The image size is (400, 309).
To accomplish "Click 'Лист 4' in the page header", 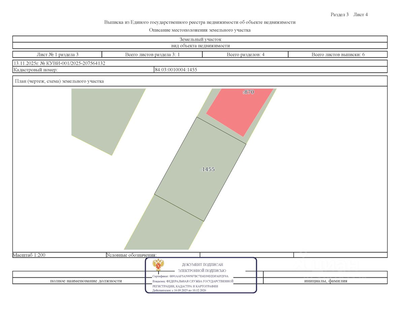I will pos(361,14).
